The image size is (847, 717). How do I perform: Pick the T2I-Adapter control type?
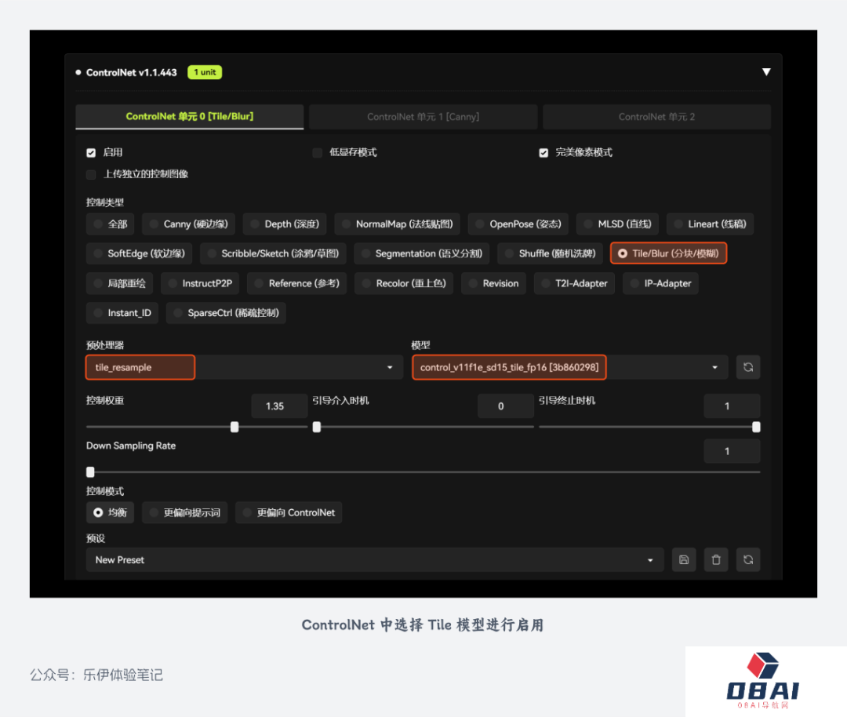574,283
